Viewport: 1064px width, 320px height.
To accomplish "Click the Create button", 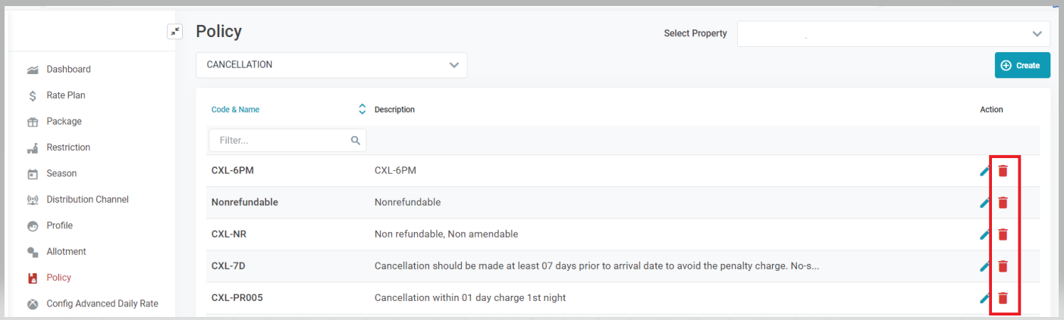I will click(x=1022, y=66).
